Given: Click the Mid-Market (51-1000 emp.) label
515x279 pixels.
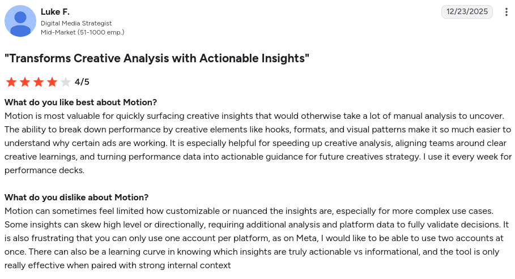Looking at the screenshot, I should [83, 32].
